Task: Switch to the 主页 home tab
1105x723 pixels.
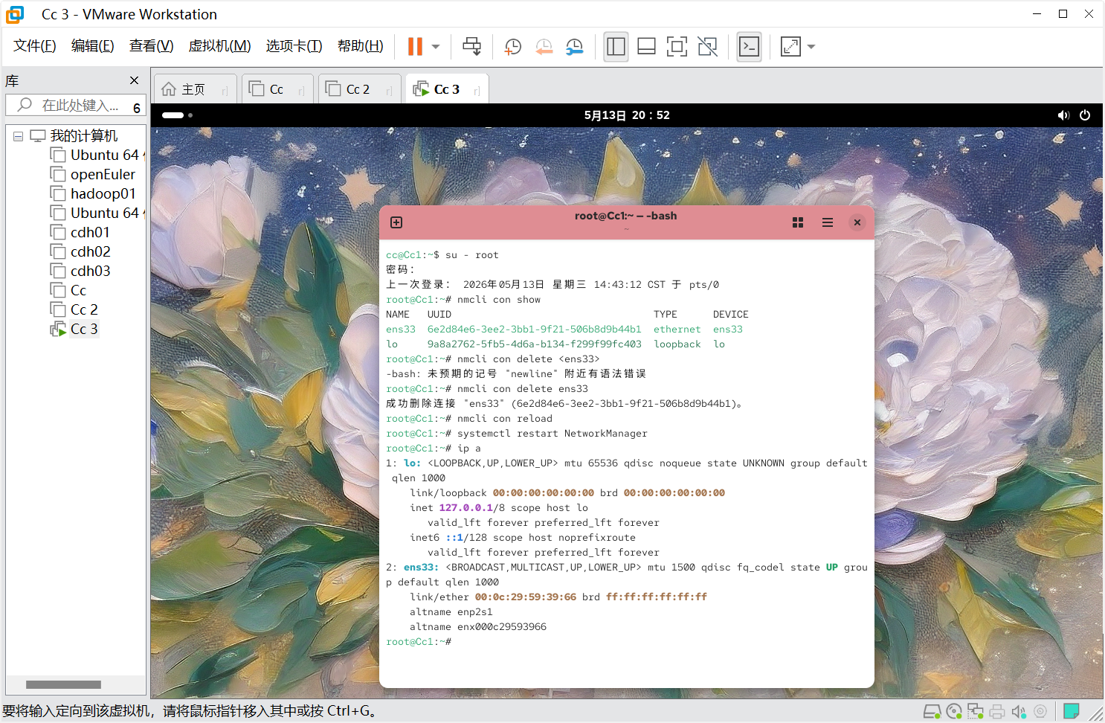Action: pyautogui.click(x=193, y=89)
